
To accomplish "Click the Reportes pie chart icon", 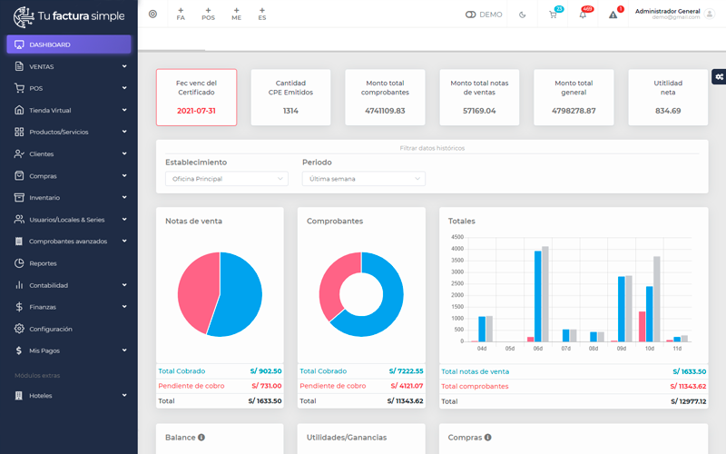I will pyautogui.click(x=19, y=263).
